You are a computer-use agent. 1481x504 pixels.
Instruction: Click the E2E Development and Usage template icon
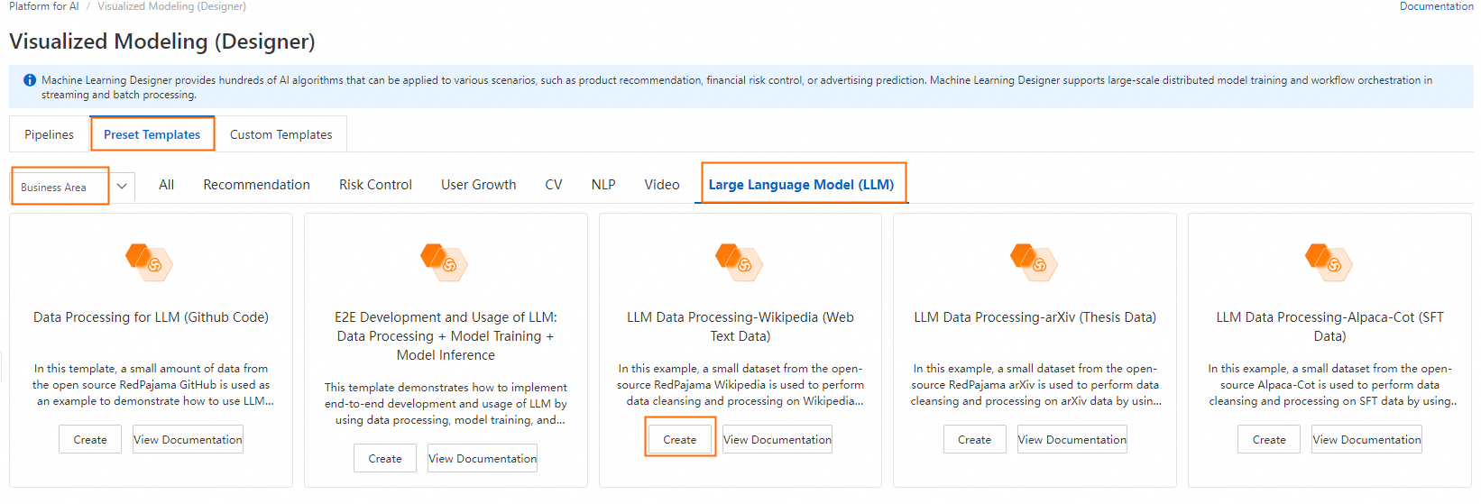[x=445, y=261]
